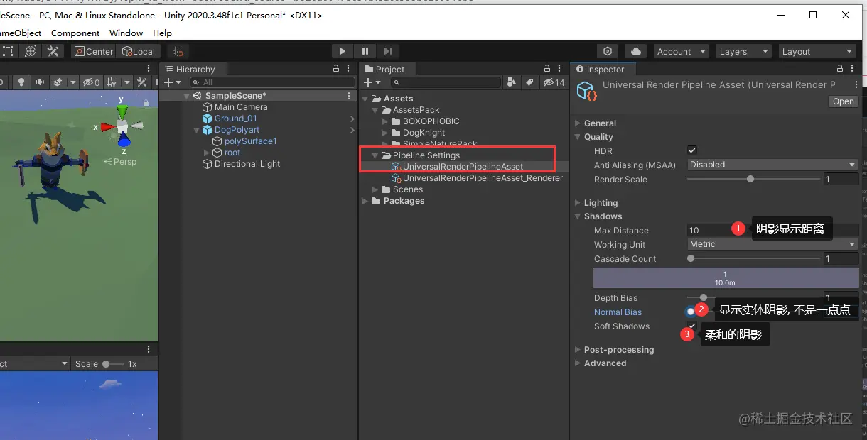Toggle the HDR checkbox
This screenshot has height=440, width=867.
click(x=692, y=150)
